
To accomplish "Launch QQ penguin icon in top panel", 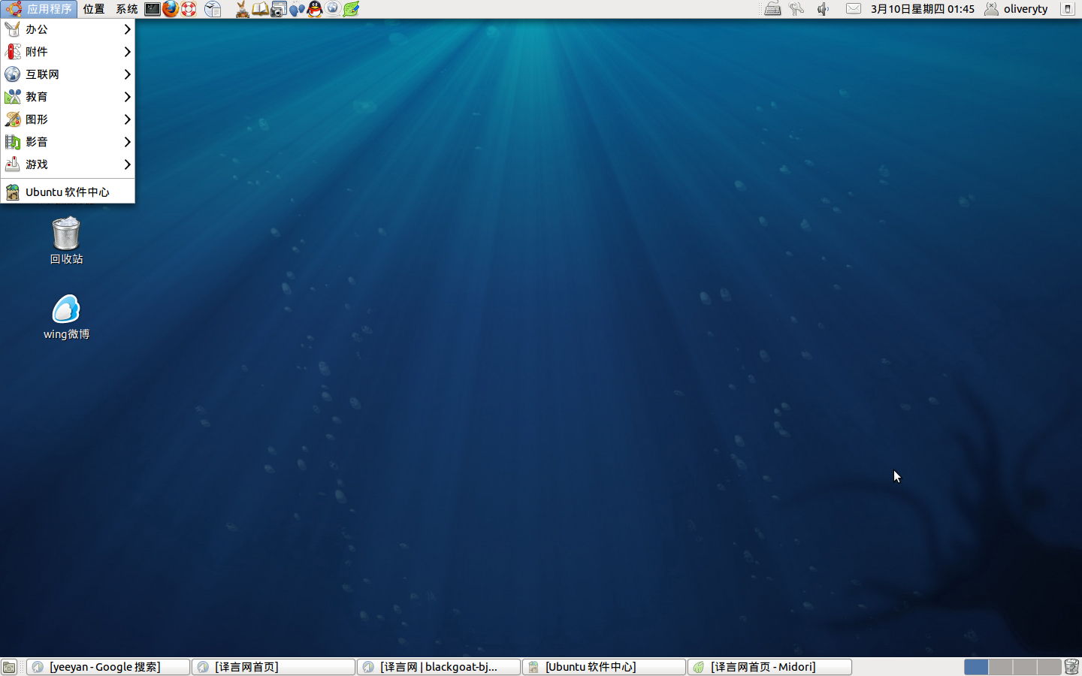I will point(315,9).
